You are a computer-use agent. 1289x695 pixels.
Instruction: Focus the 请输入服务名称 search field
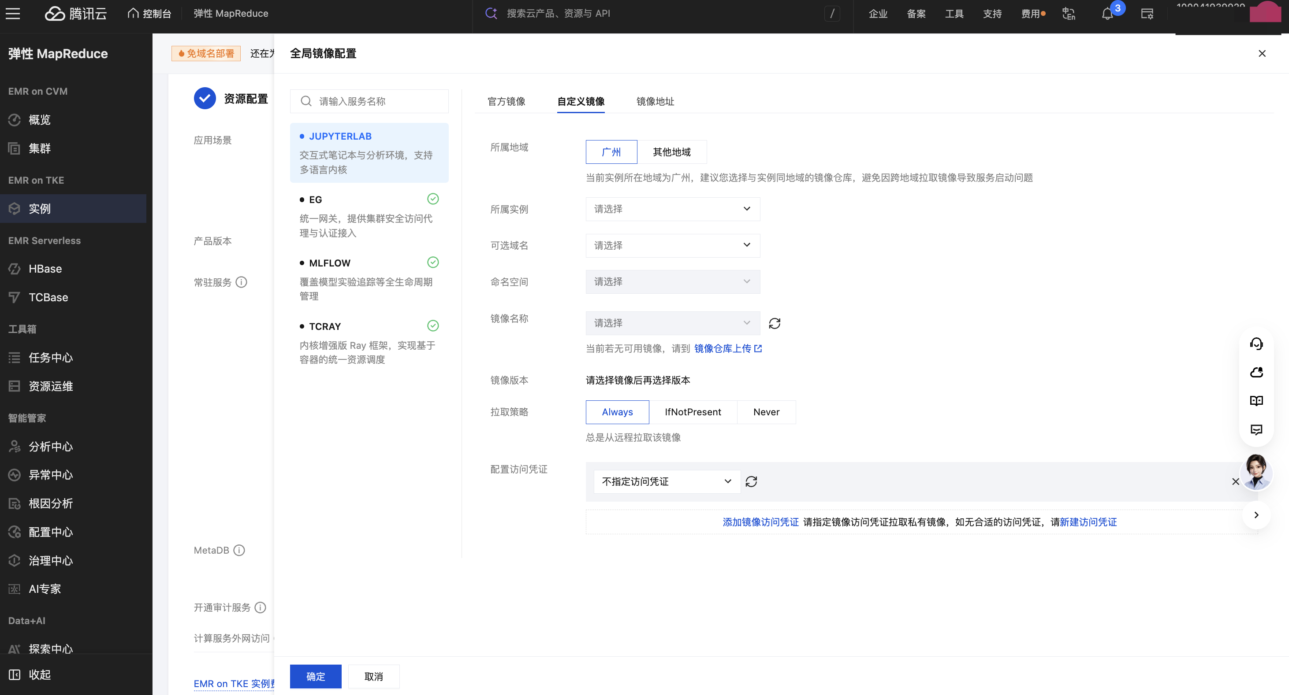[369, 101]
